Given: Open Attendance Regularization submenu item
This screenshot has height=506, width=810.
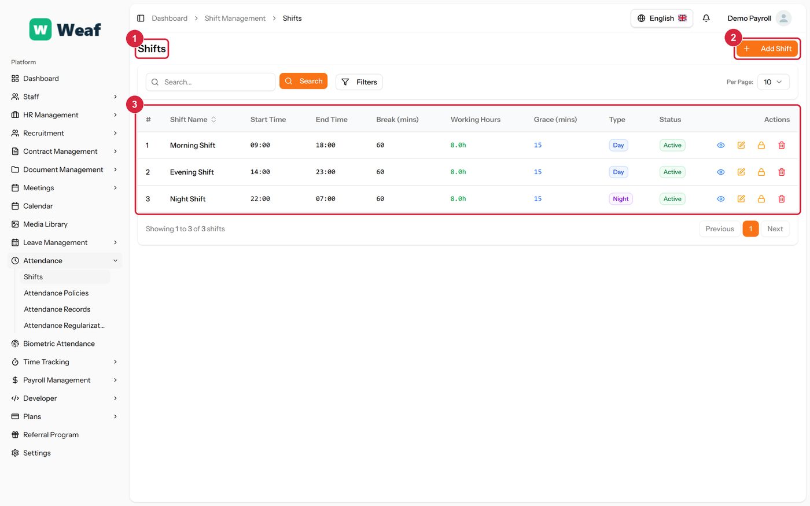Looking at the screenshot, I should [x=64, y=326].
